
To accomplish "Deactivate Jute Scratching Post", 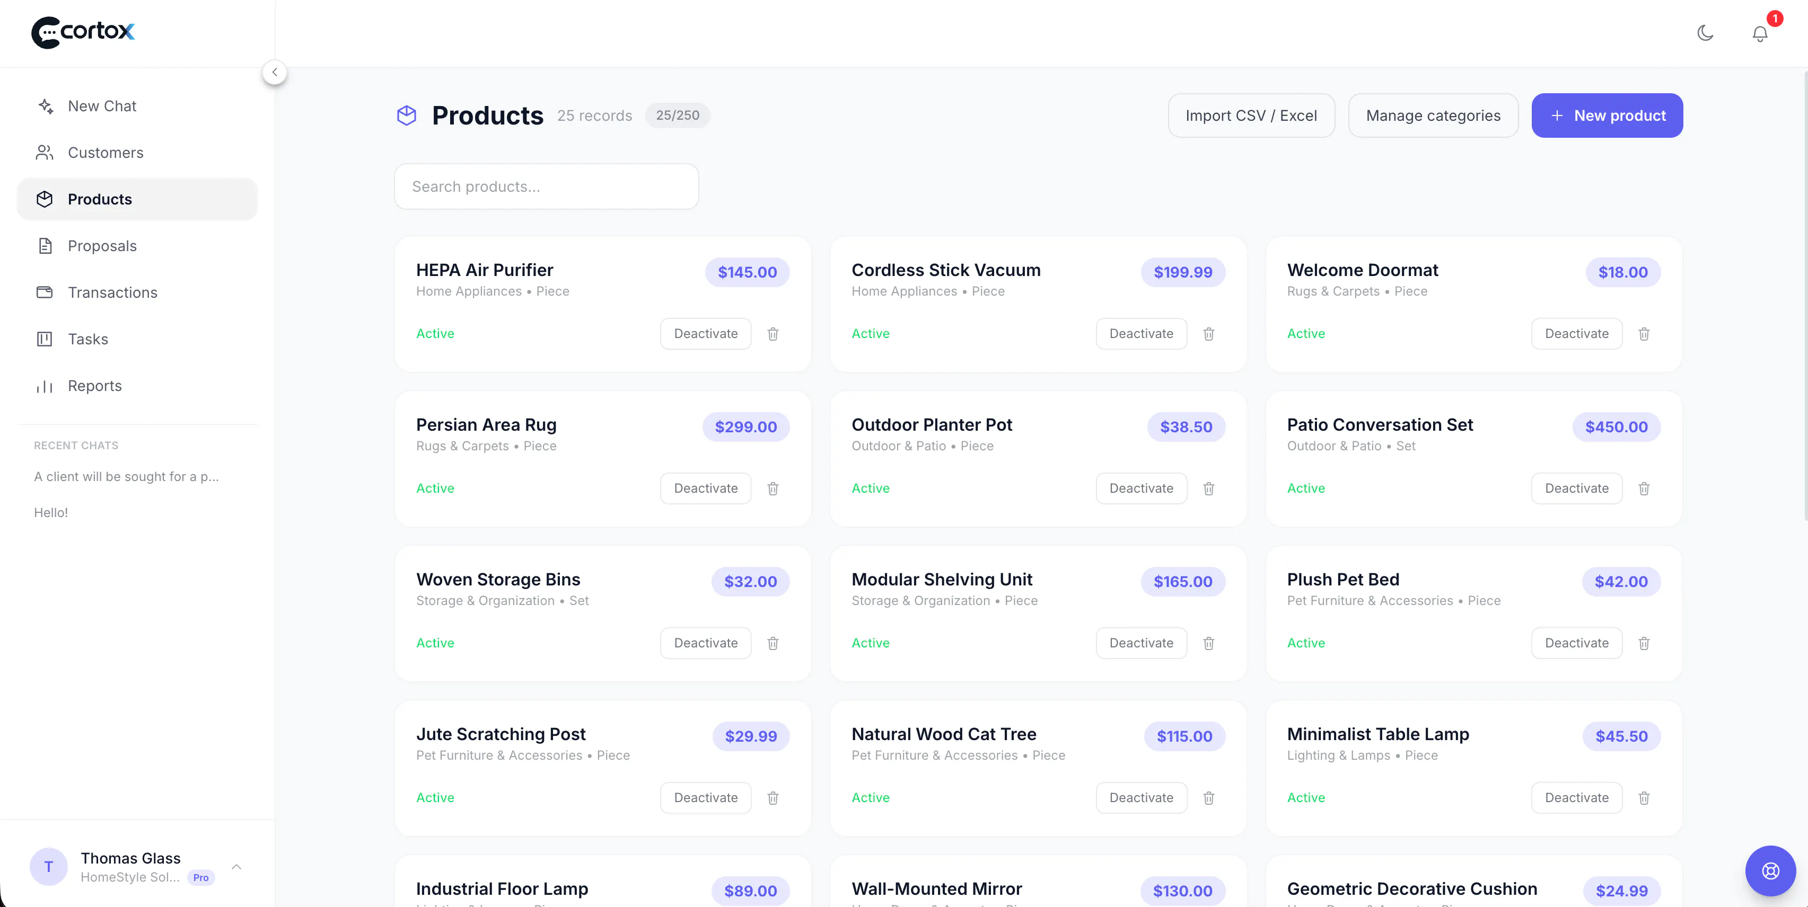I will [x=705, y=797].
